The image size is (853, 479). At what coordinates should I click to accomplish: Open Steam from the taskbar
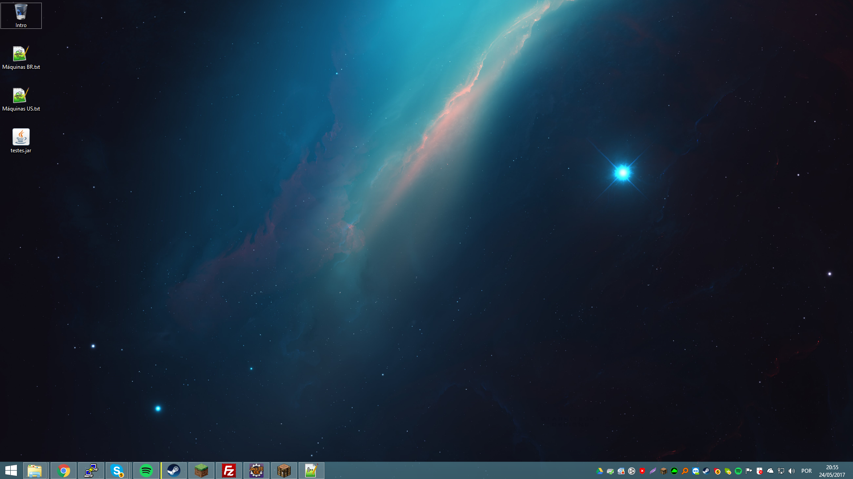coord(174,471)
